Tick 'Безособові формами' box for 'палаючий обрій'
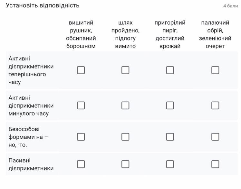 point(215,137)
